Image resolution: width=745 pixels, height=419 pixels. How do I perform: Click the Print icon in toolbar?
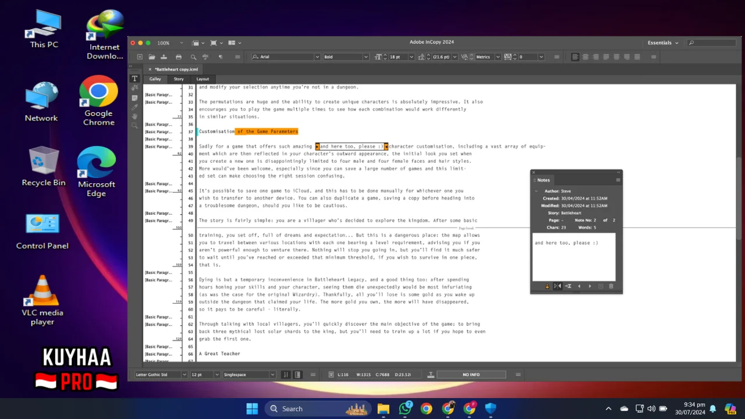[178, 57]
